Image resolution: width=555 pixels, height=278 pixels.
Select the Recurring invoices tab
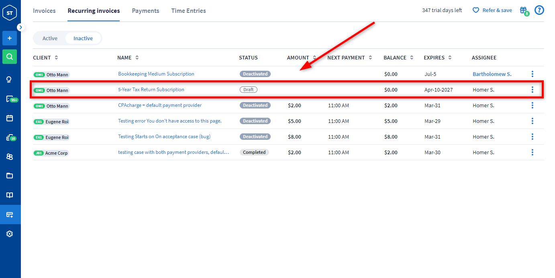click(x=94, y=11)
